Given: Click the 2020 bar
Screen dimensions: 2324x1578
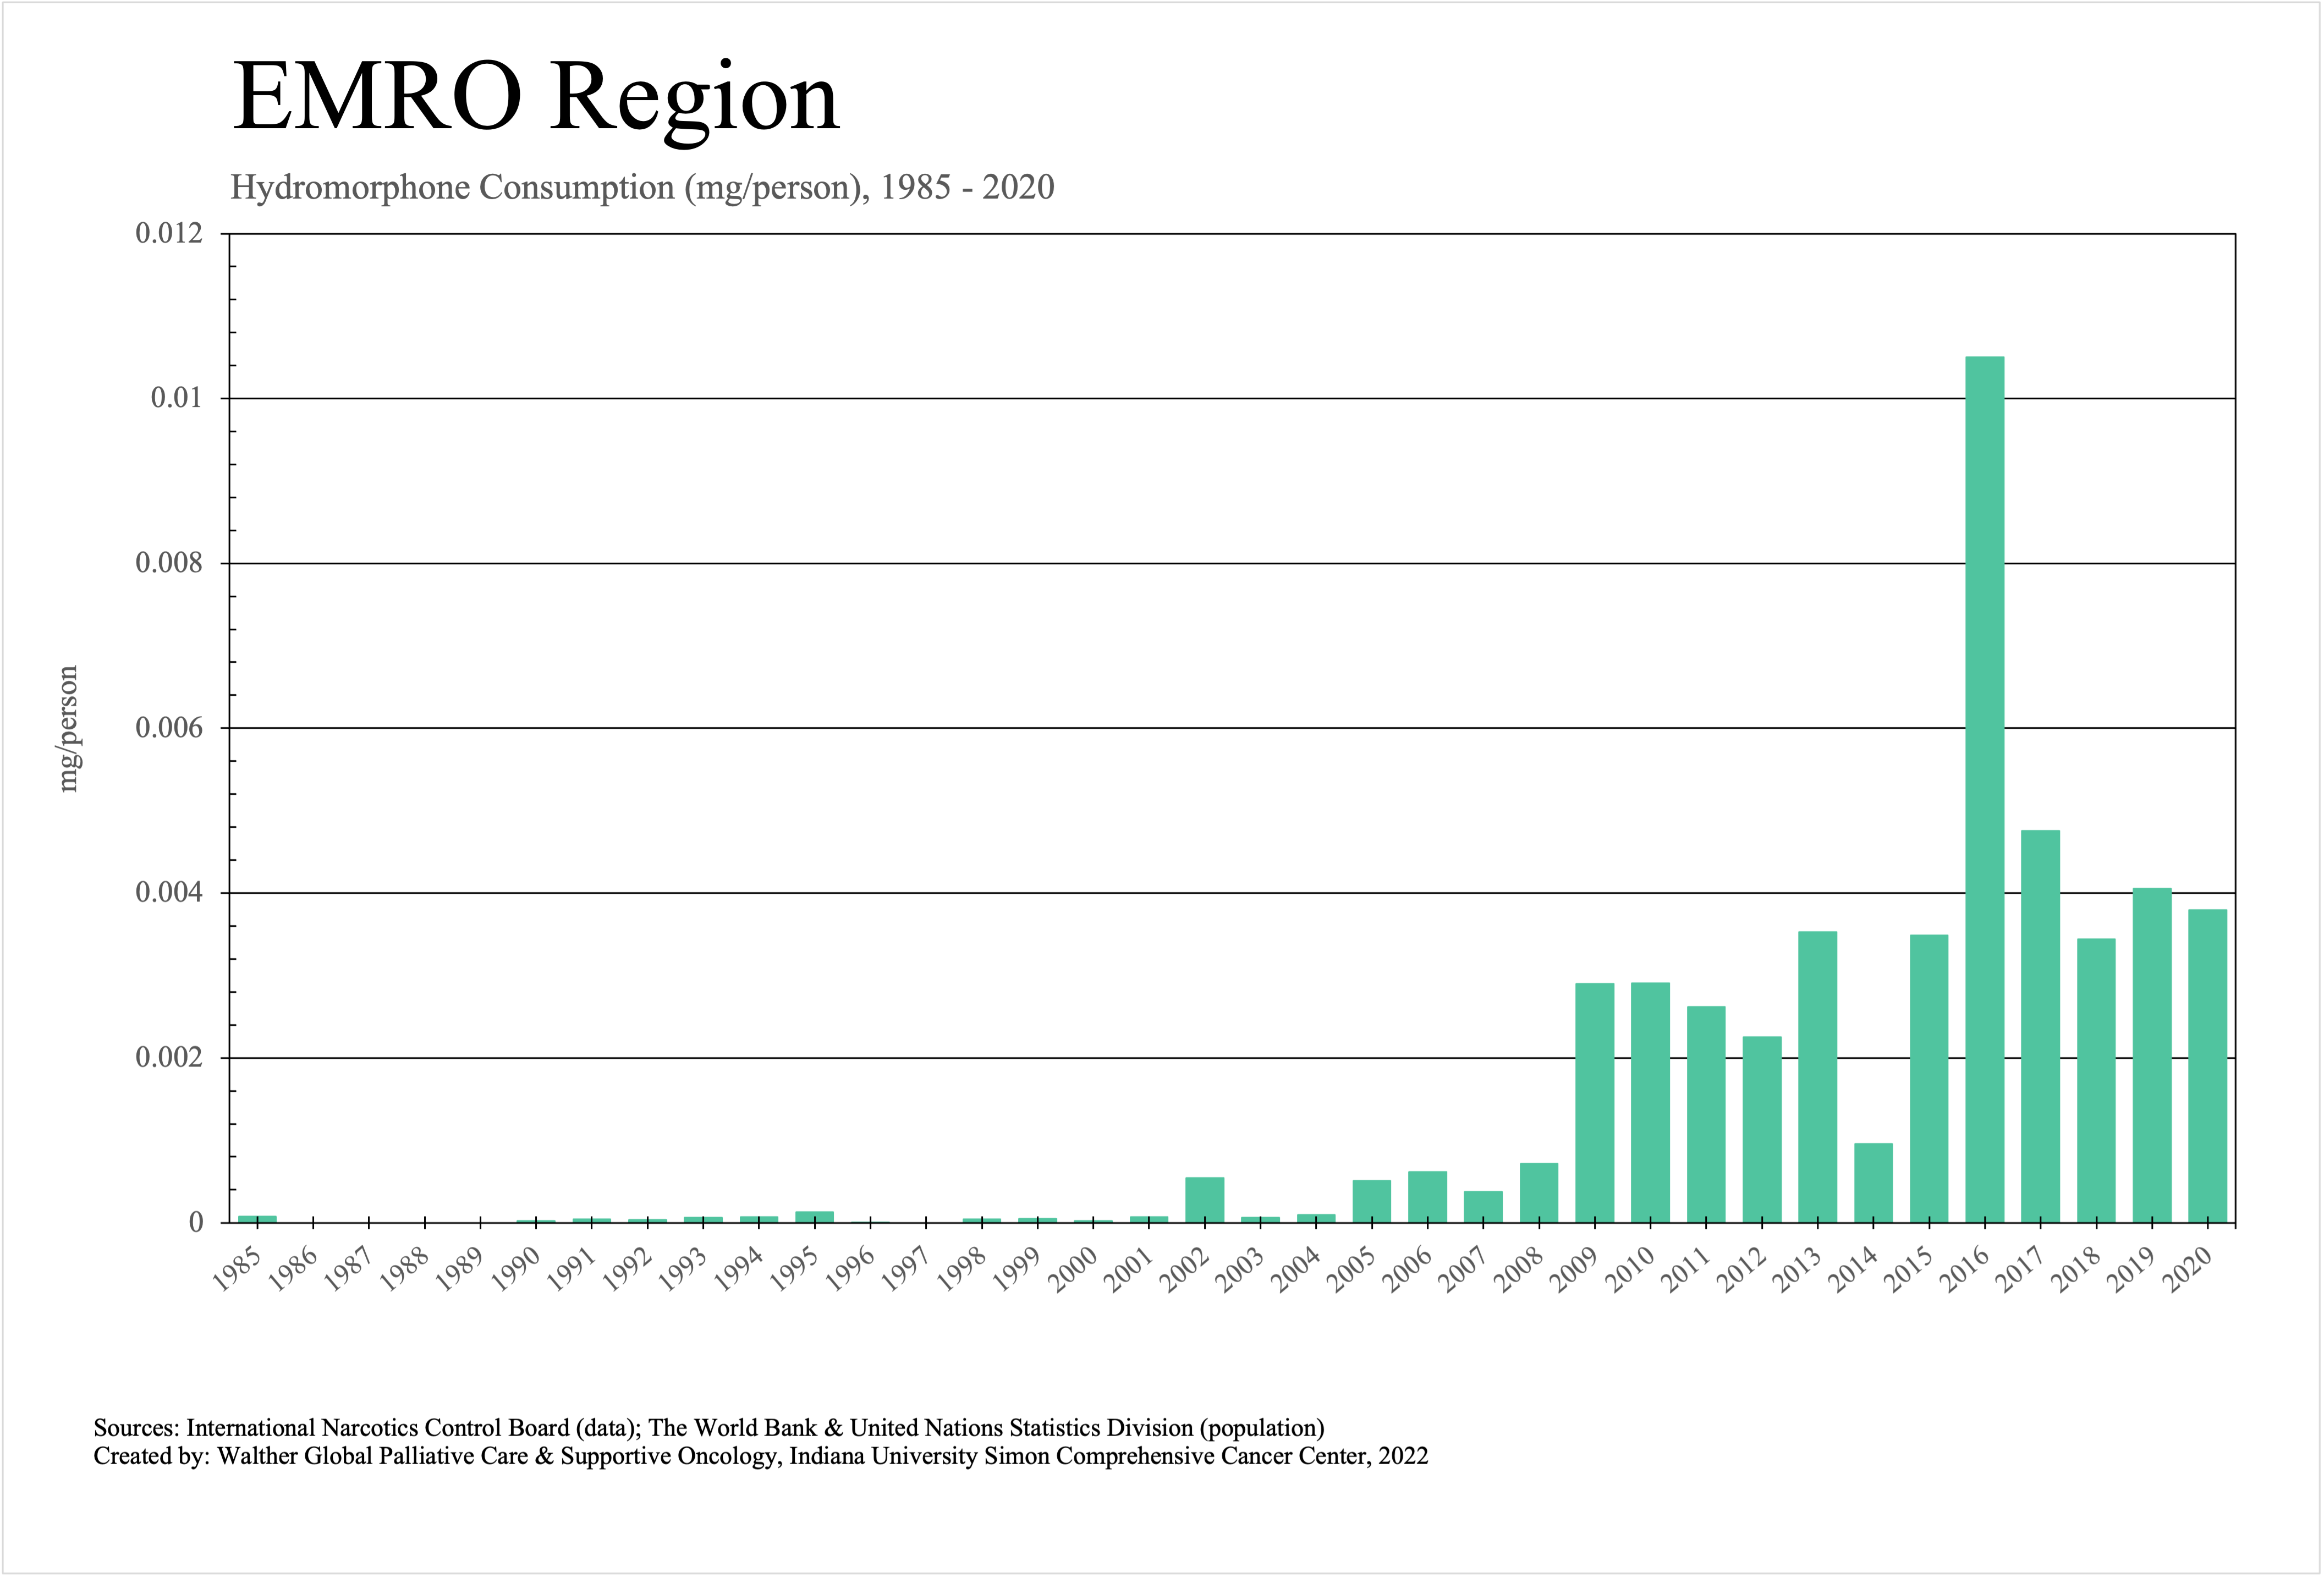Looking at the screenshot, I should point(2207,1065).
